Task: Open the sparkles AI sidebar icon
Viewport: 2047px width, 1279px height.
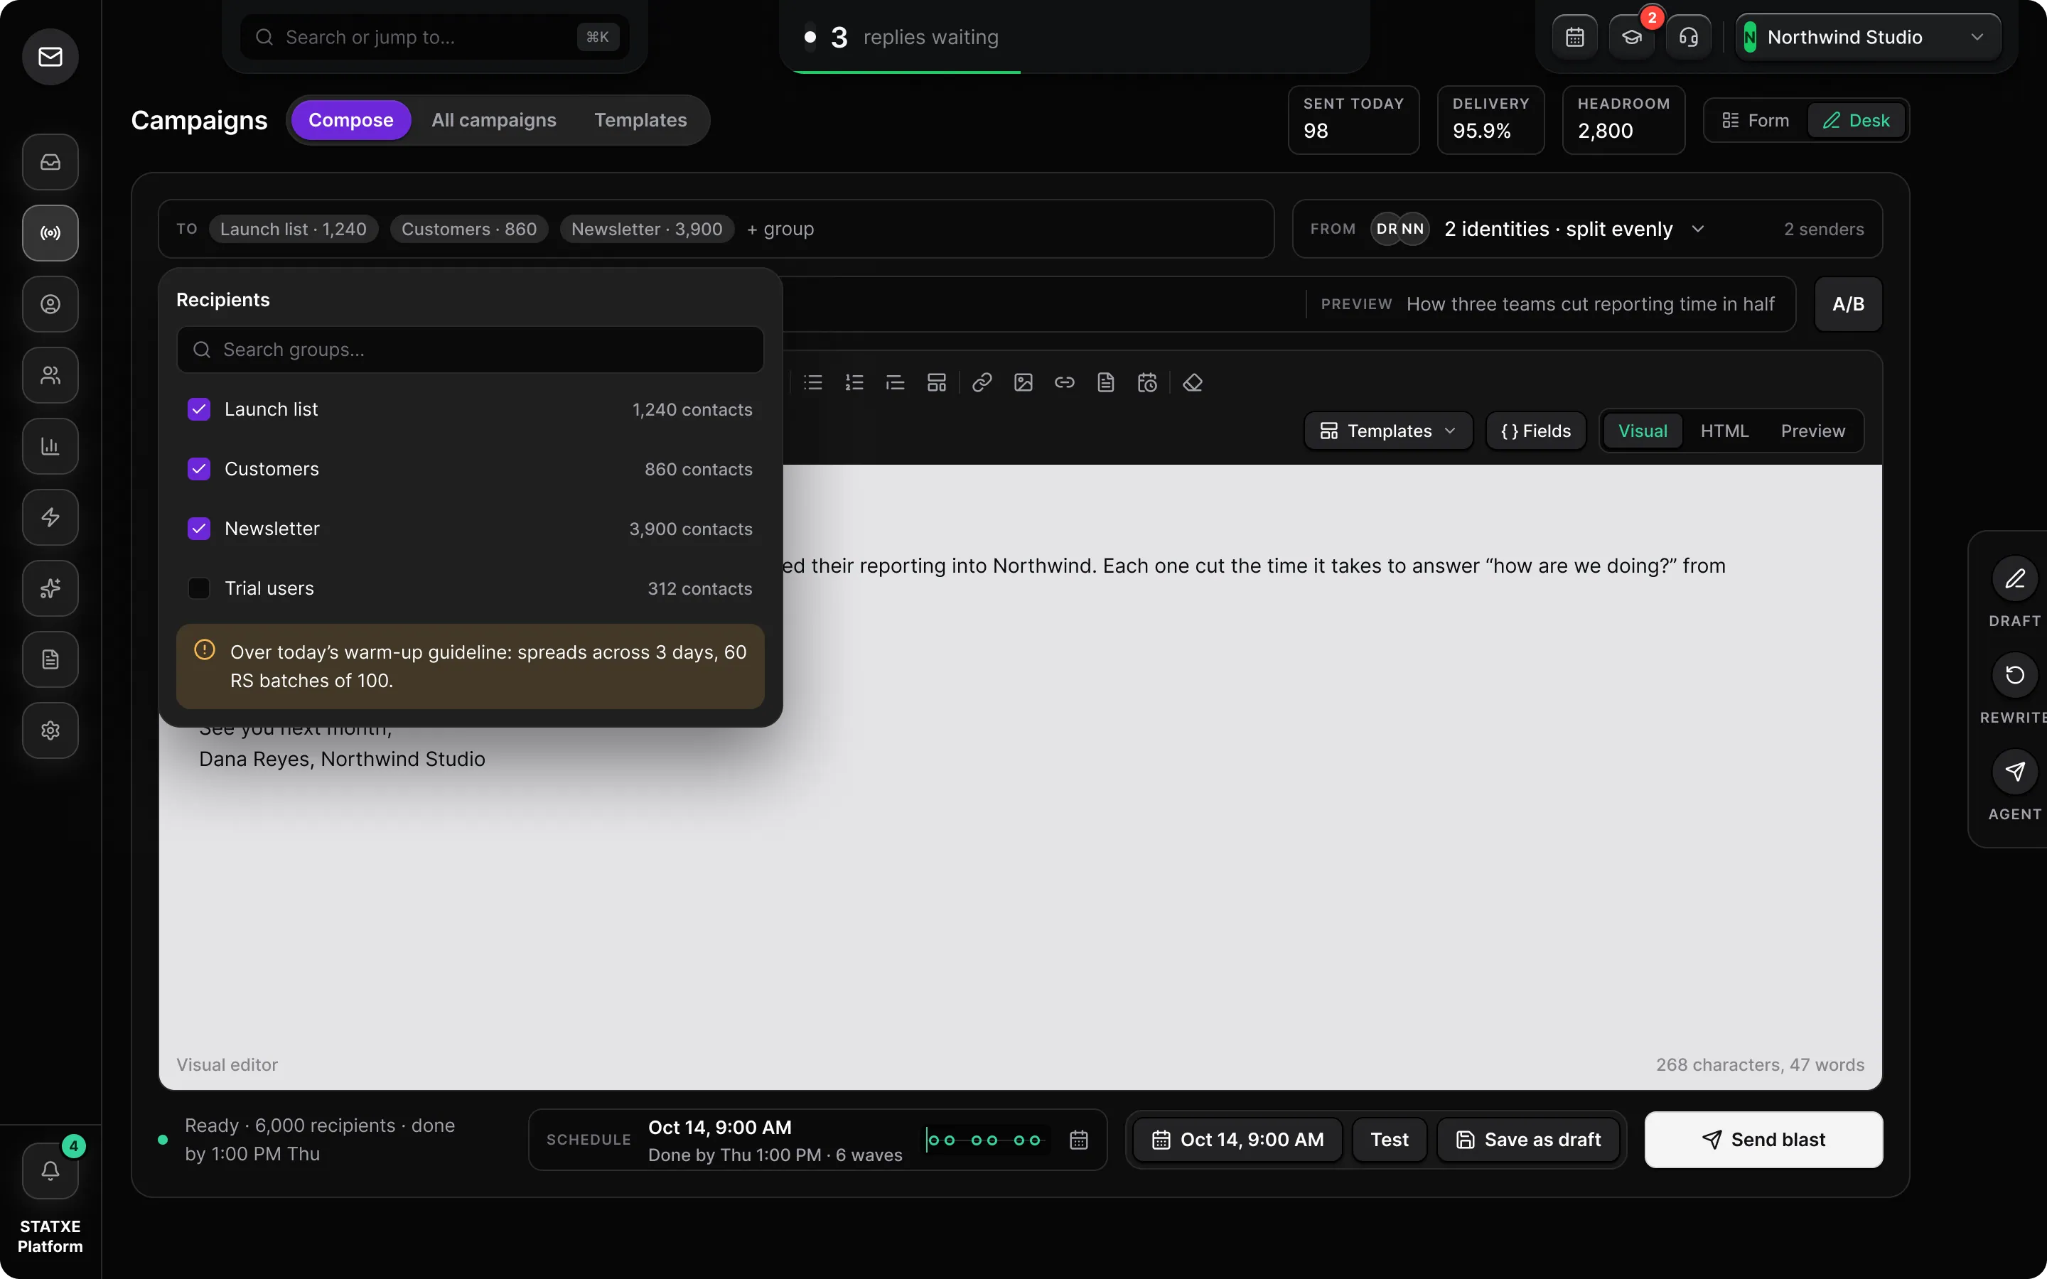Action: 50,588
